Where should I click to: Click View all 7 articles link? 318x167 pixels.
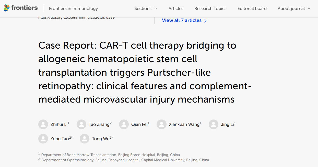[x=182, y=20]
